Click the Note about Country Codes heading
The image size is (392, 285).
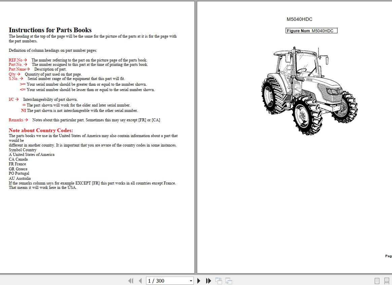41,130
